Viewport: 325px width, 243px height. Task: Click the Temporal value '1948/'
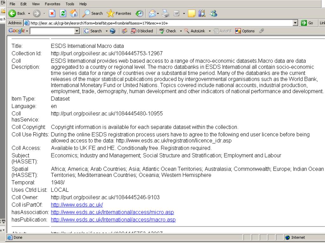pos(58,183)
